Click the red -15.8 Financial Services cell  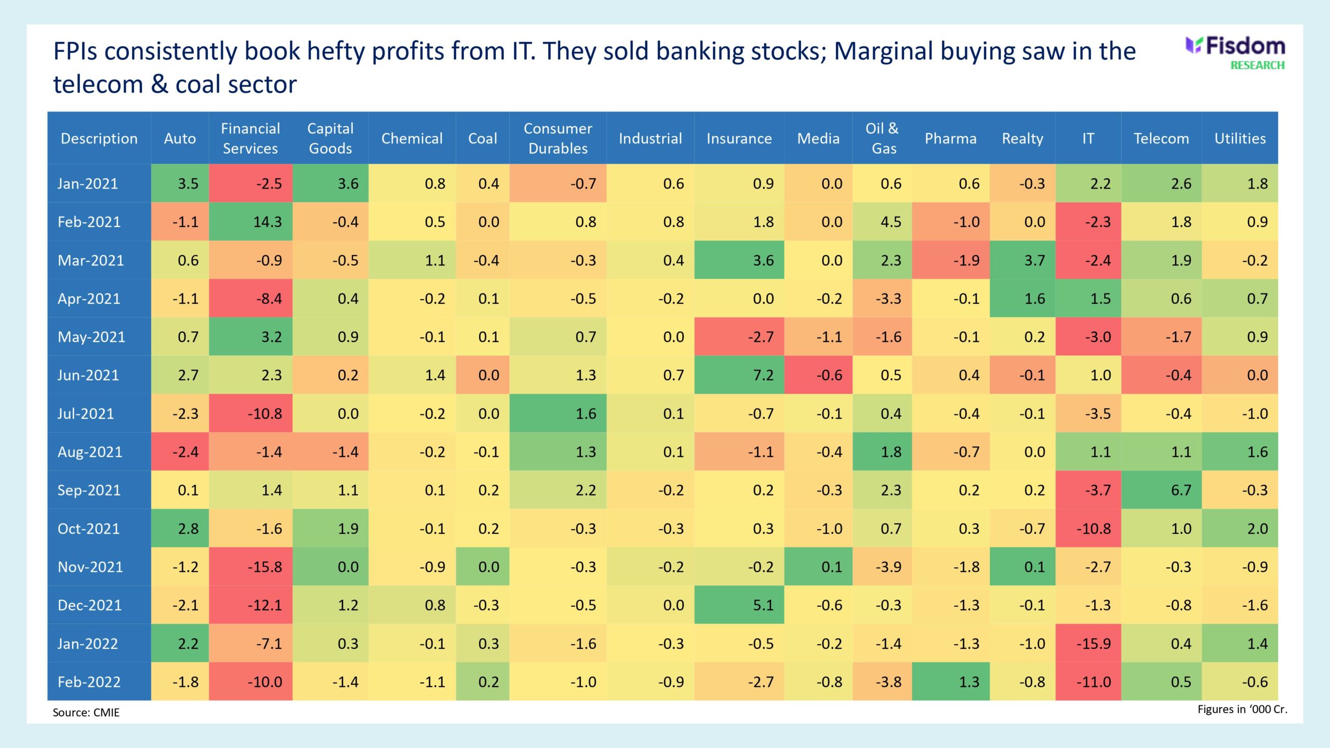tap(251, 567)
